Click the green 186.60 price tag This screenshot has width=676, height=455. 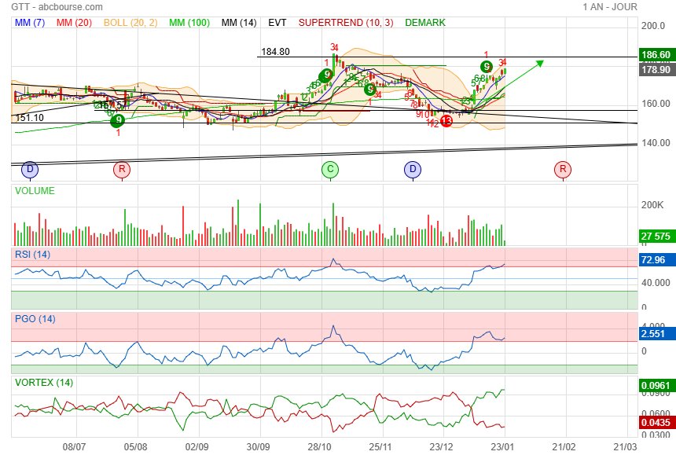coord(655,55)
